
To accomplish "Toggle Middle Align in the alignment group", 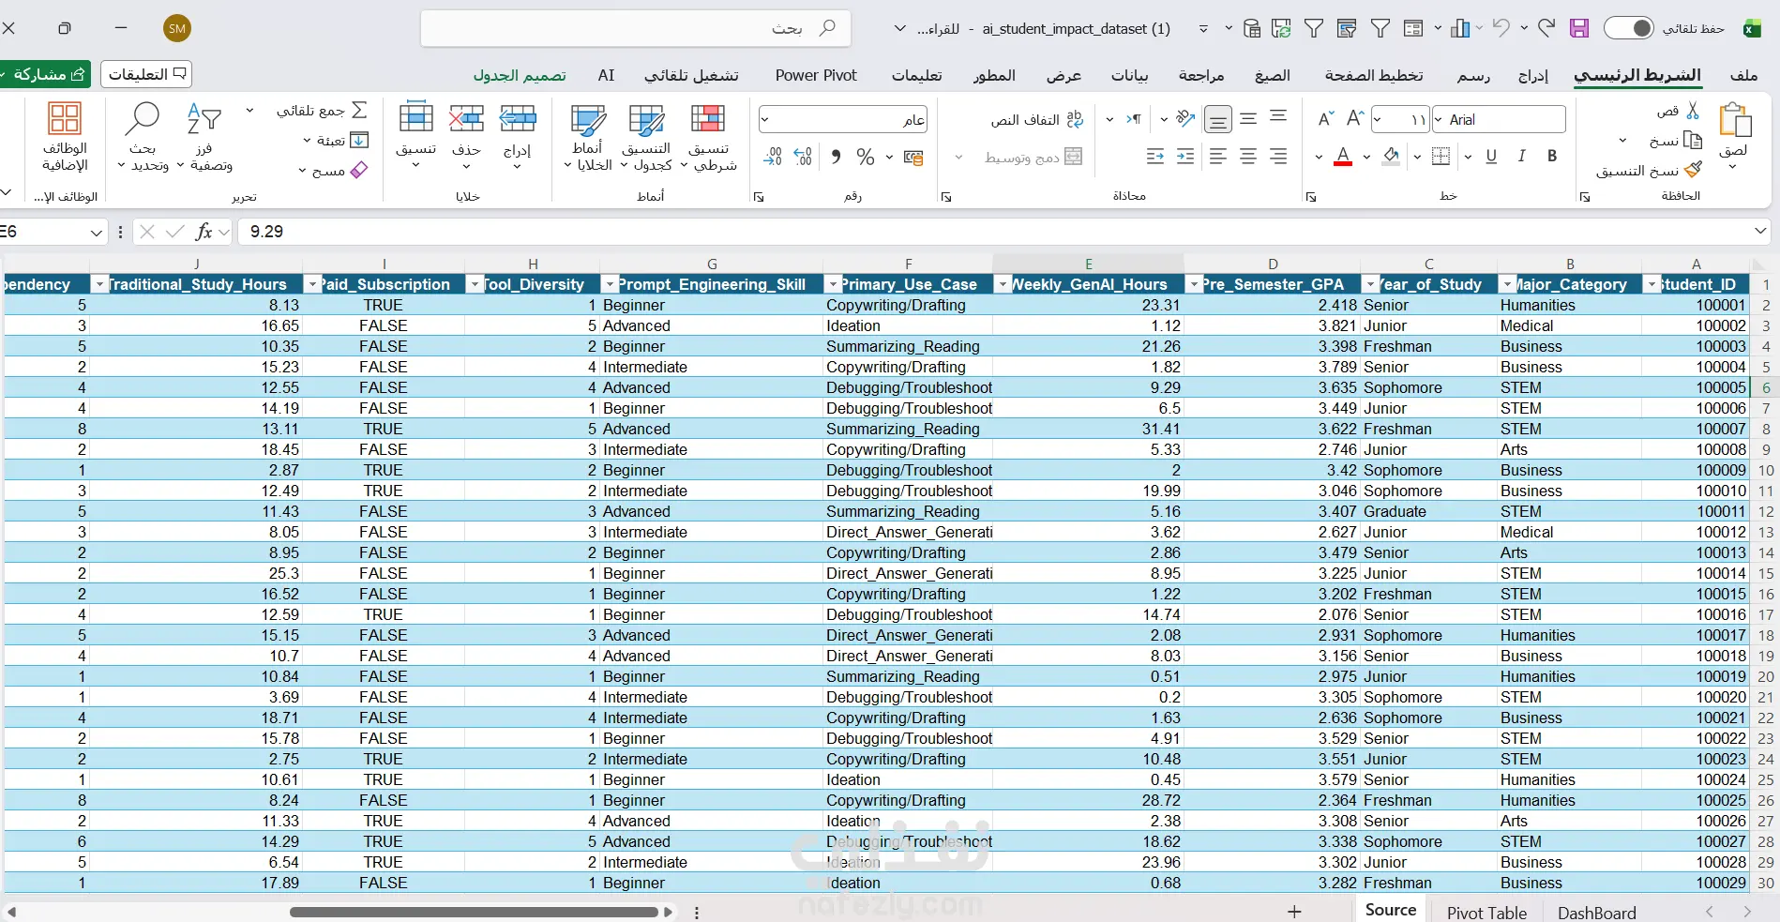I will (1248, 118).
